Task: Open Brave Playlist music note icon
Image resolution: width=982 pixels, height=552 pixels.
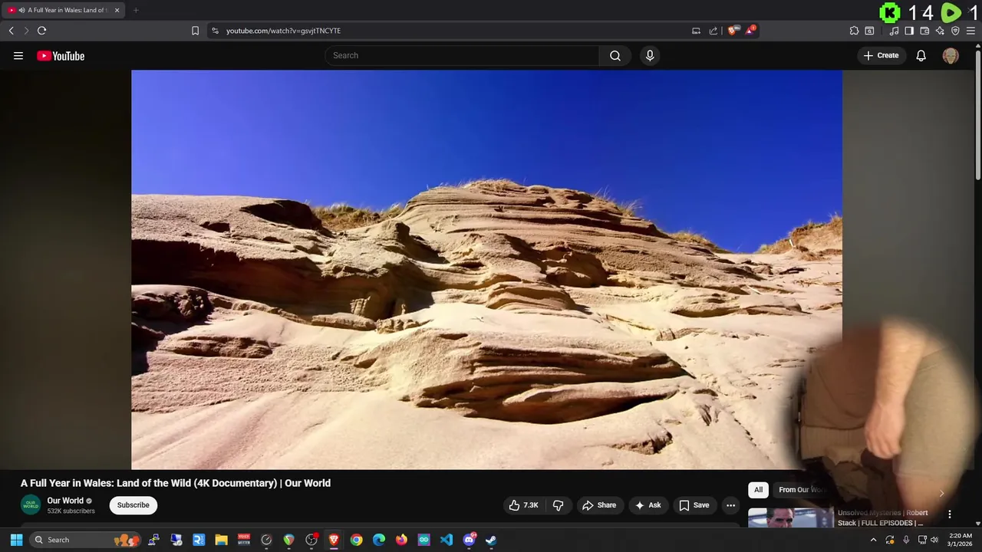Action: 894,31
